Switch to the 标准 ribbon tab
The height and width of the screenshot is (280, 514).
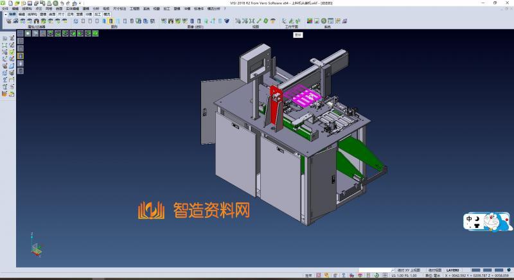(x=12, y=13)
